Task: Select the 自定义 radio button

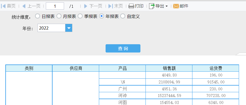Action: (123, 16)
